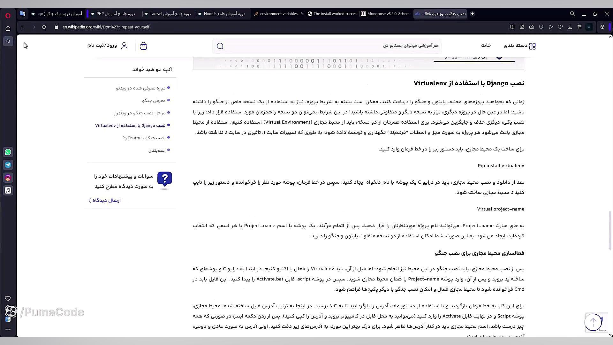Click the خانه home link

[486, 45]
